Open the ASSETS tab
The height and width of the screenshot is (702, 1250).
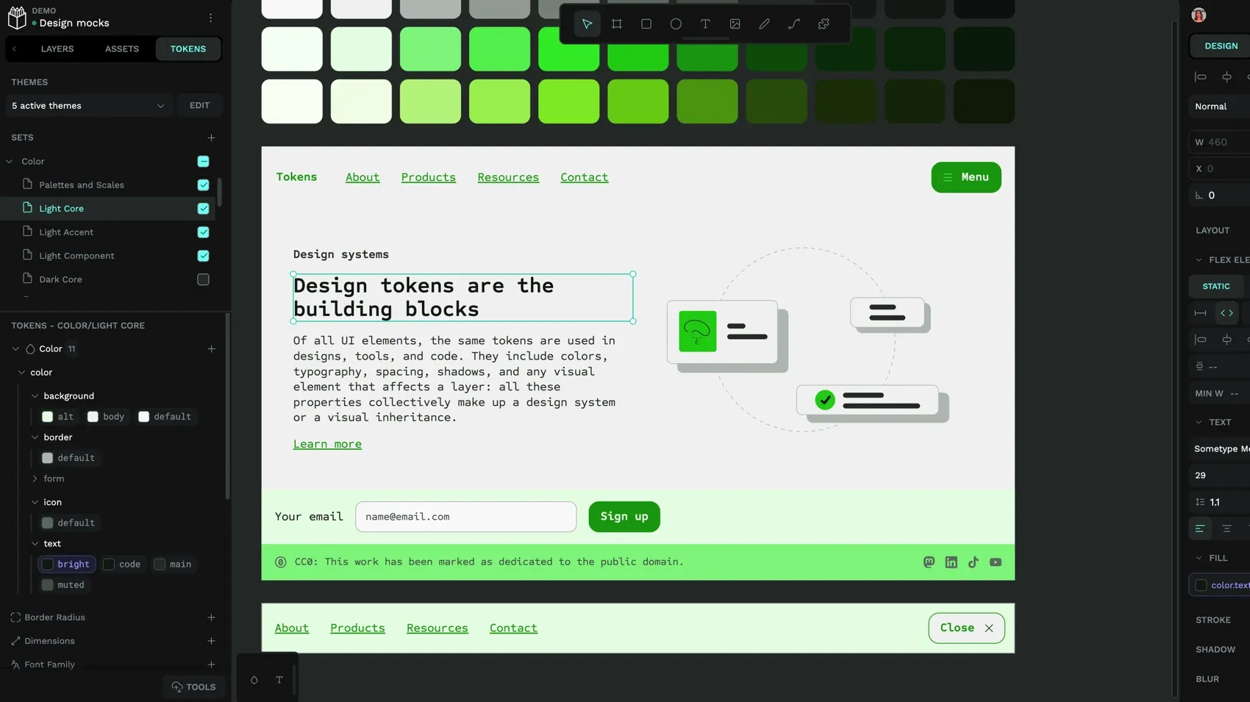tap(121, 49)
